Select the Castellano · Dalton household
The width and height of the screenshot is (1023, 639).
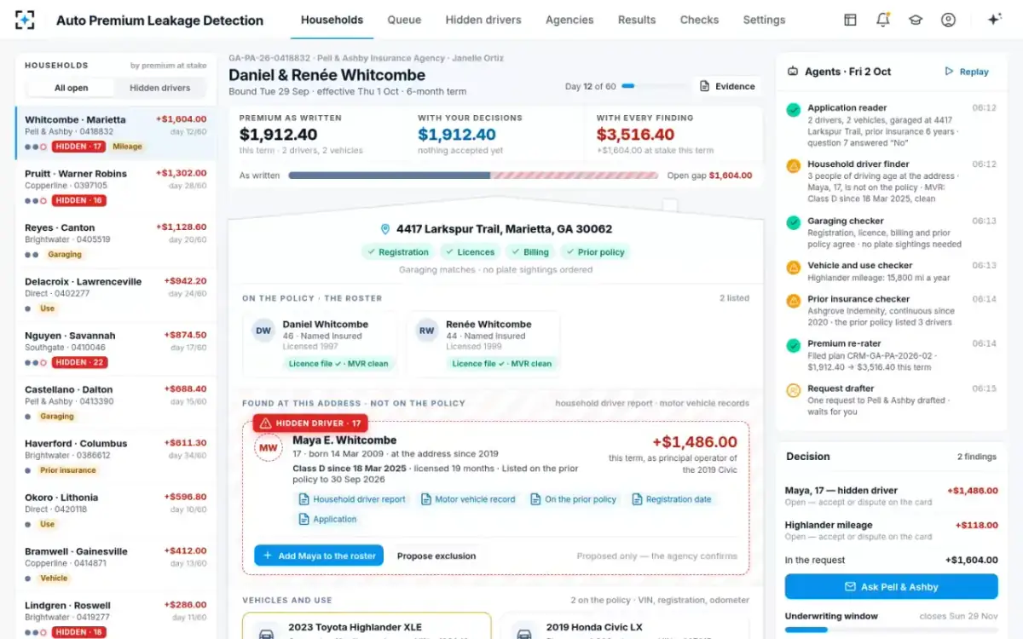point(116,404)
